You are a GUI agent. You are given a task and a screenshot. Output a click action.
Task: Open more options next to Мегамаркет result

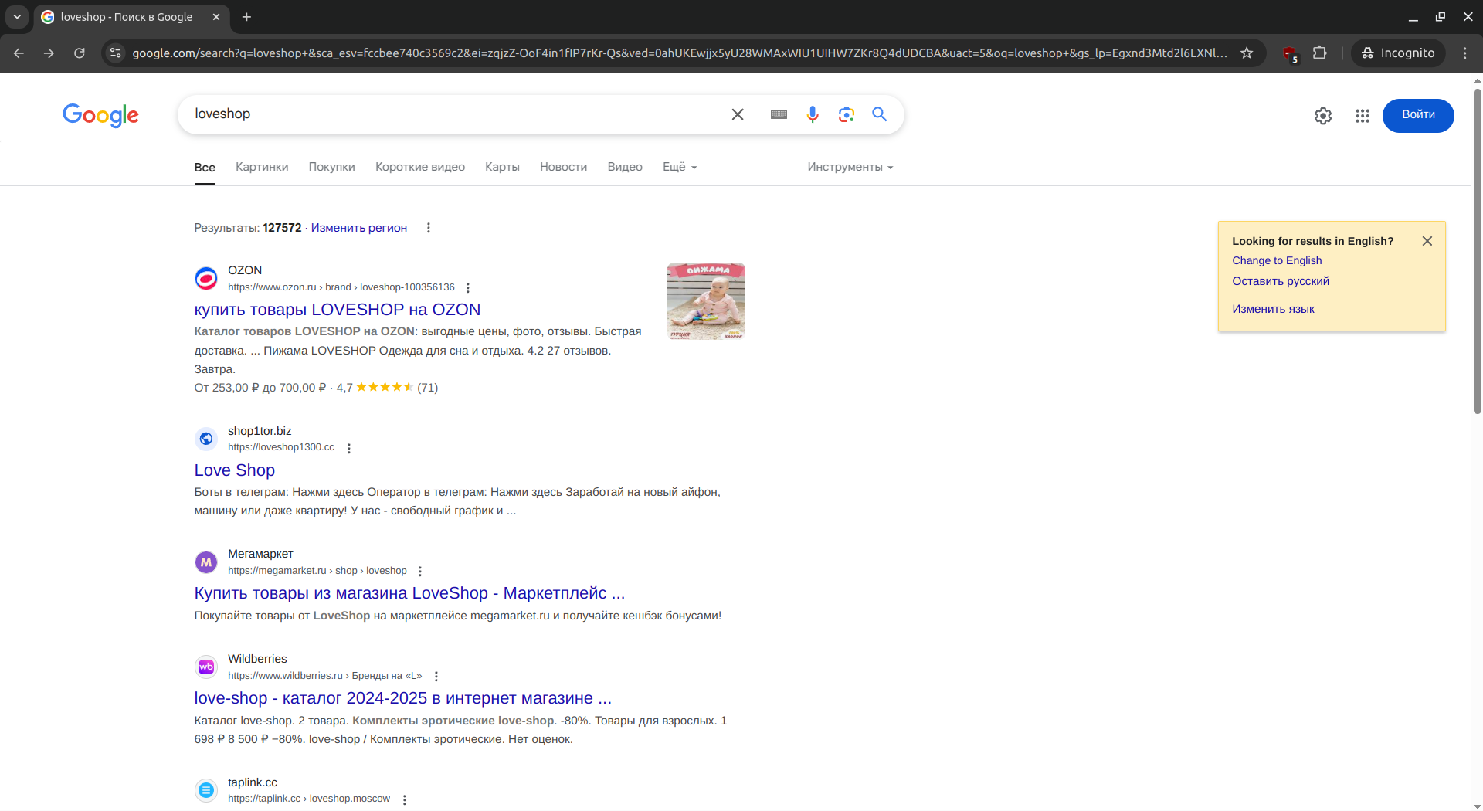[x=420, y=571]
